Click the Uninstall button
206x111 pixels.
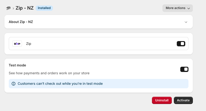(162, 100)
